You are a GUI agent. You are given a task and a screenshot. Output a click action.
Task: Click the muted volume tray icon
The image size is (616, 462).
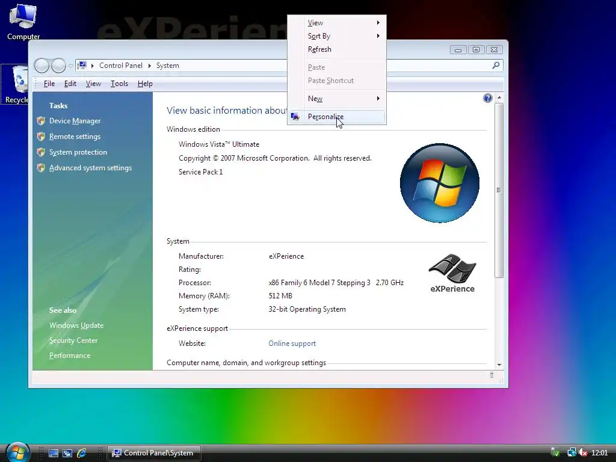click(583, 453)
